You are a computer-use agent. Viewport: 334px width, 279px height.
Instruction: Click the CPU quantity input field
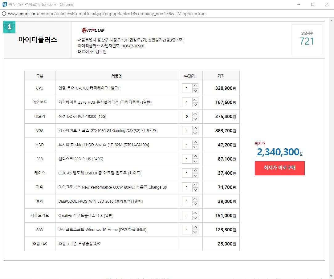pyautogui.click(x=187, y=88)
